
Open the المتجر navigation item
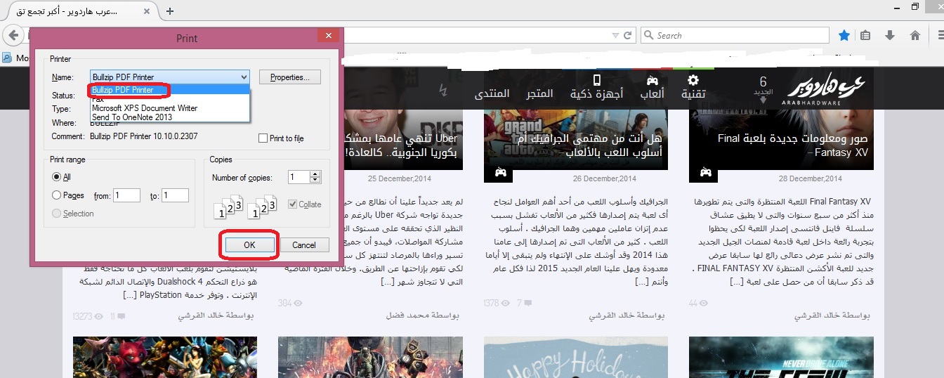point(539,93)
